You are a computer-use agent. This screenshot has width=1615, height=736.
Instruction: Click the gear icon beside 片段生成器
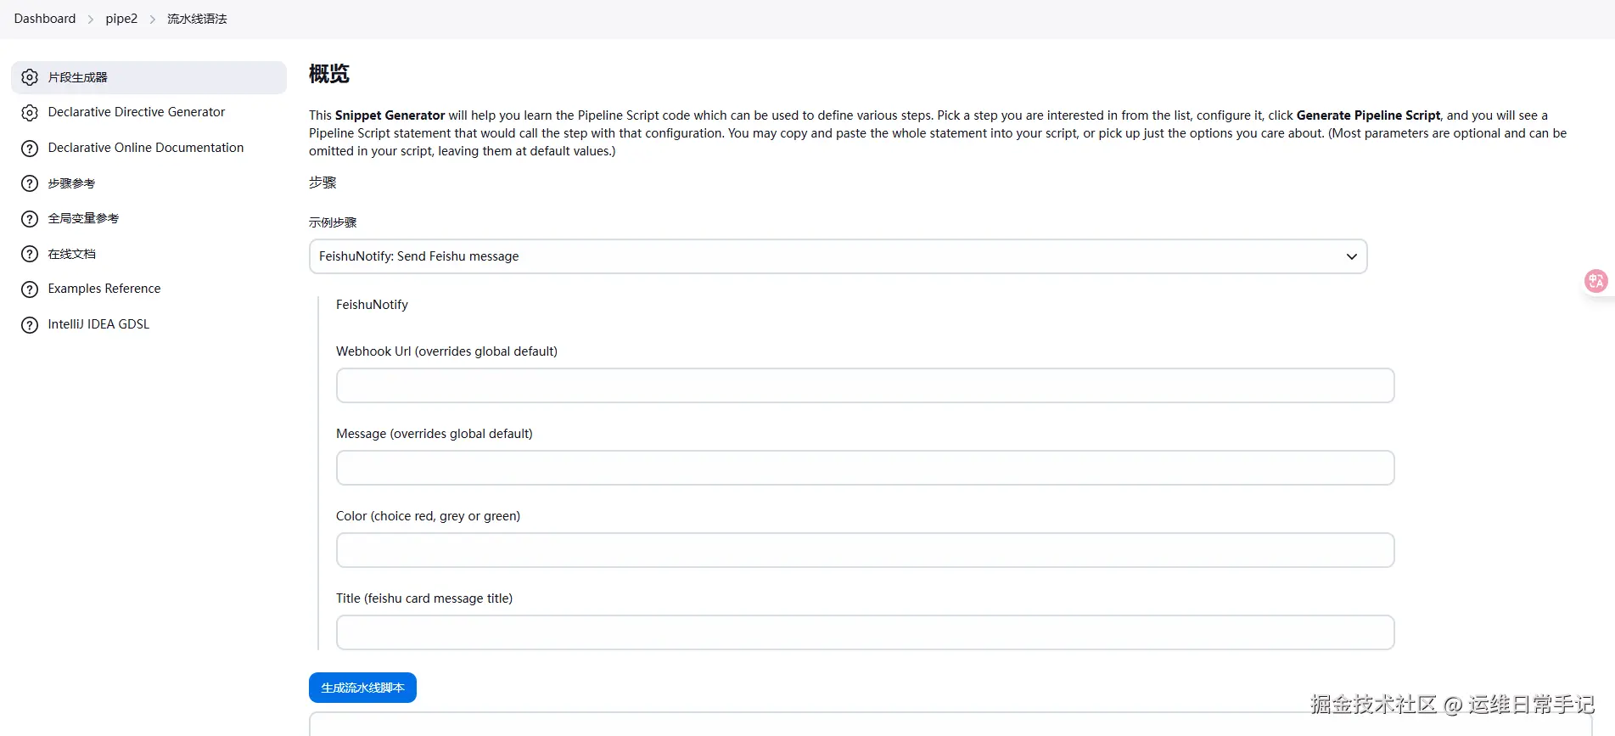[x=30, y=77]
